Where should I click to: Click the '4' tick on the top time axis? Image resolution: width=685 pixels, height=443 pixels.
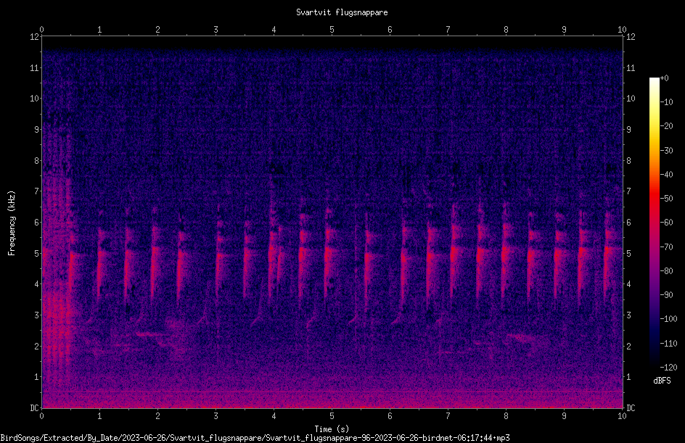[274, 30]
